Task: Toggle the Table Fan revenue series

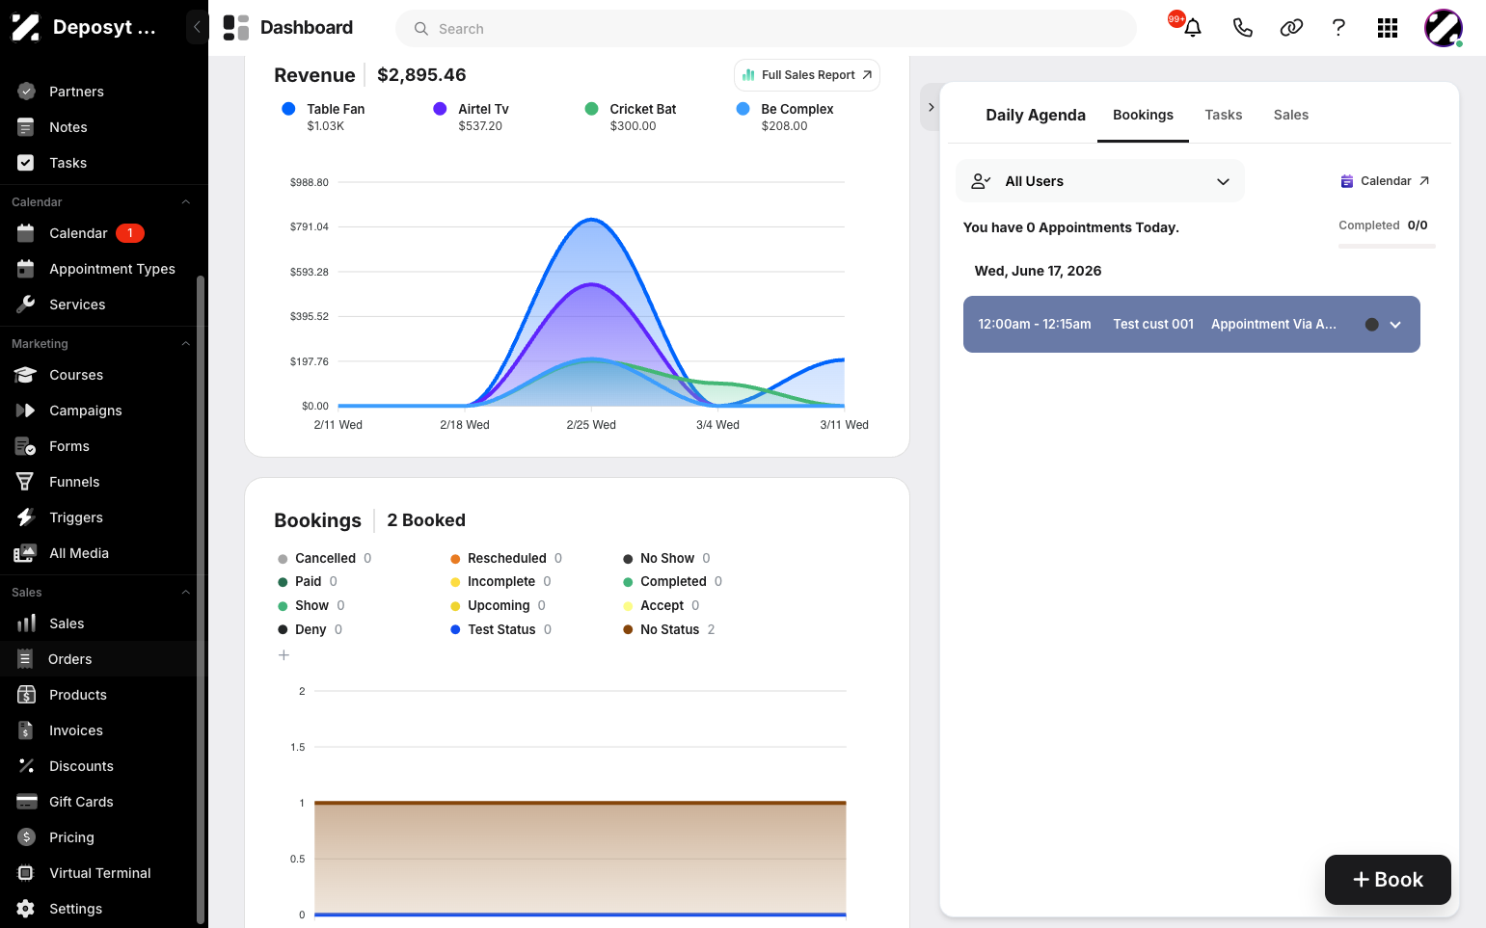Action: (324, 117)
